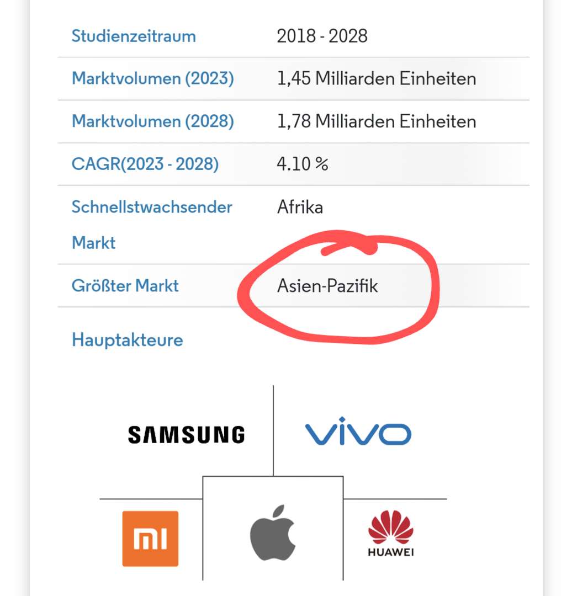The height and width of the screenshot is (596, 572).
Task: Click the Afrika value
Action: tap(300, 207)
